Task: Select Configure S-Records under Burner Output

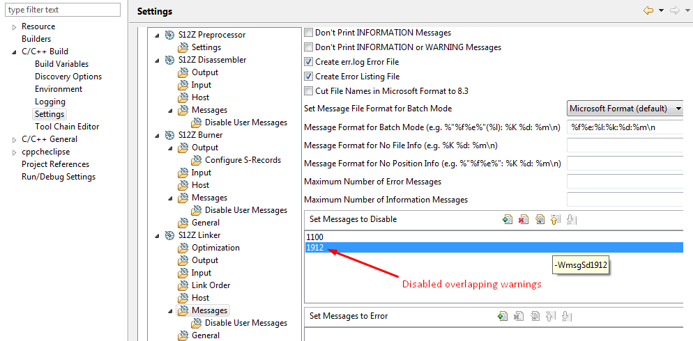Action: [x=243, y=160]
